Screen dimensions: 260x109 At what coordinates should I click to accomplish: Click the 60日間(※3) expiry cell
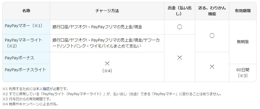[243, 73]
